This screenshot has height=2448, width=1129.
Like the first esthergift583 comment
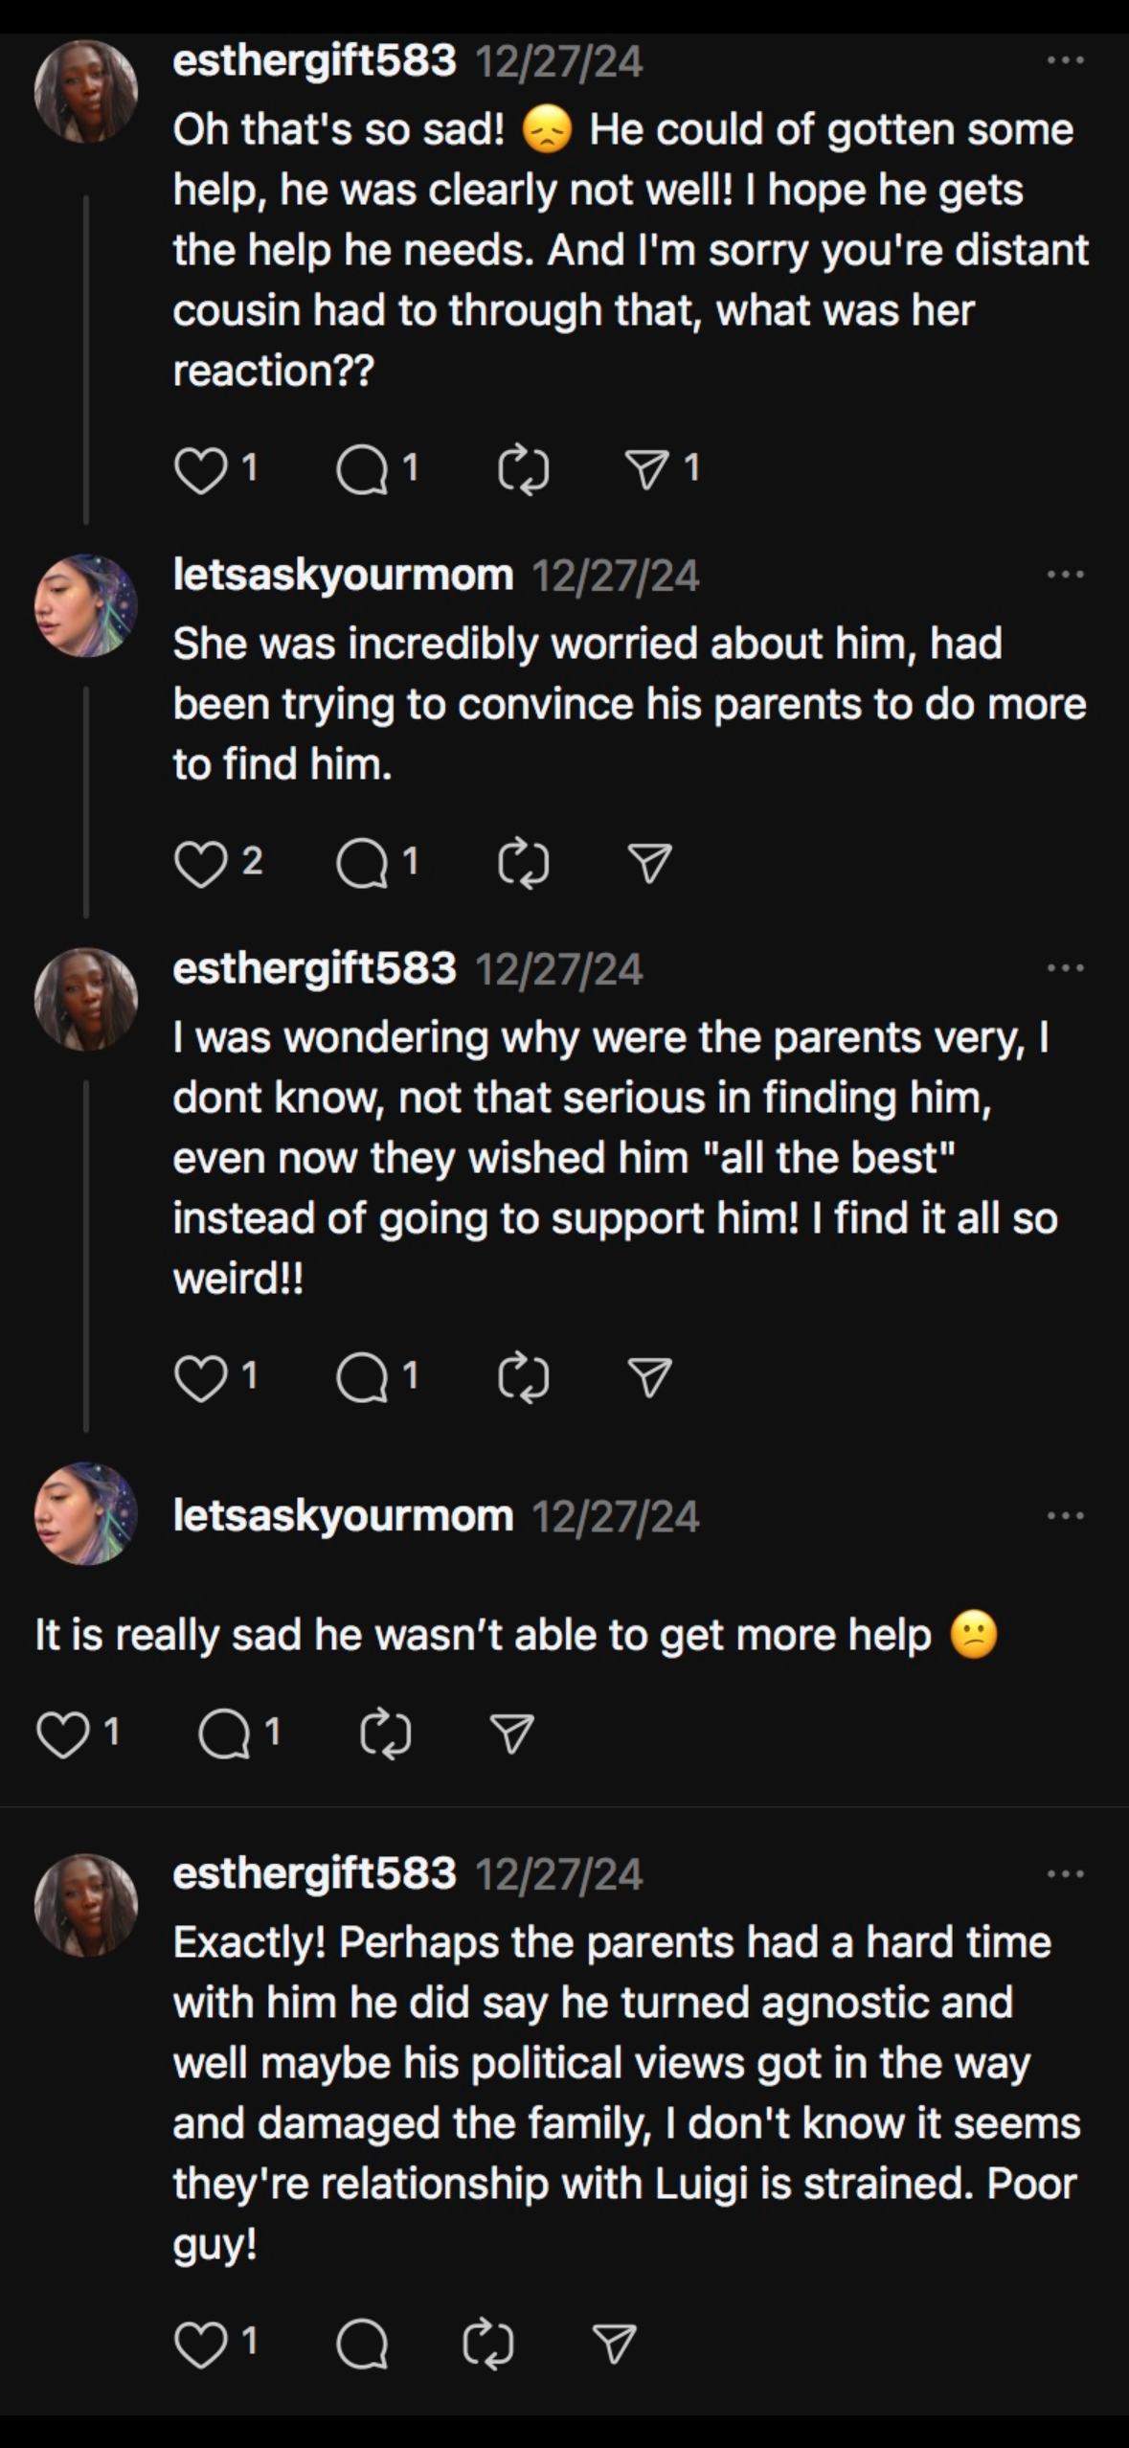[201, 470]
